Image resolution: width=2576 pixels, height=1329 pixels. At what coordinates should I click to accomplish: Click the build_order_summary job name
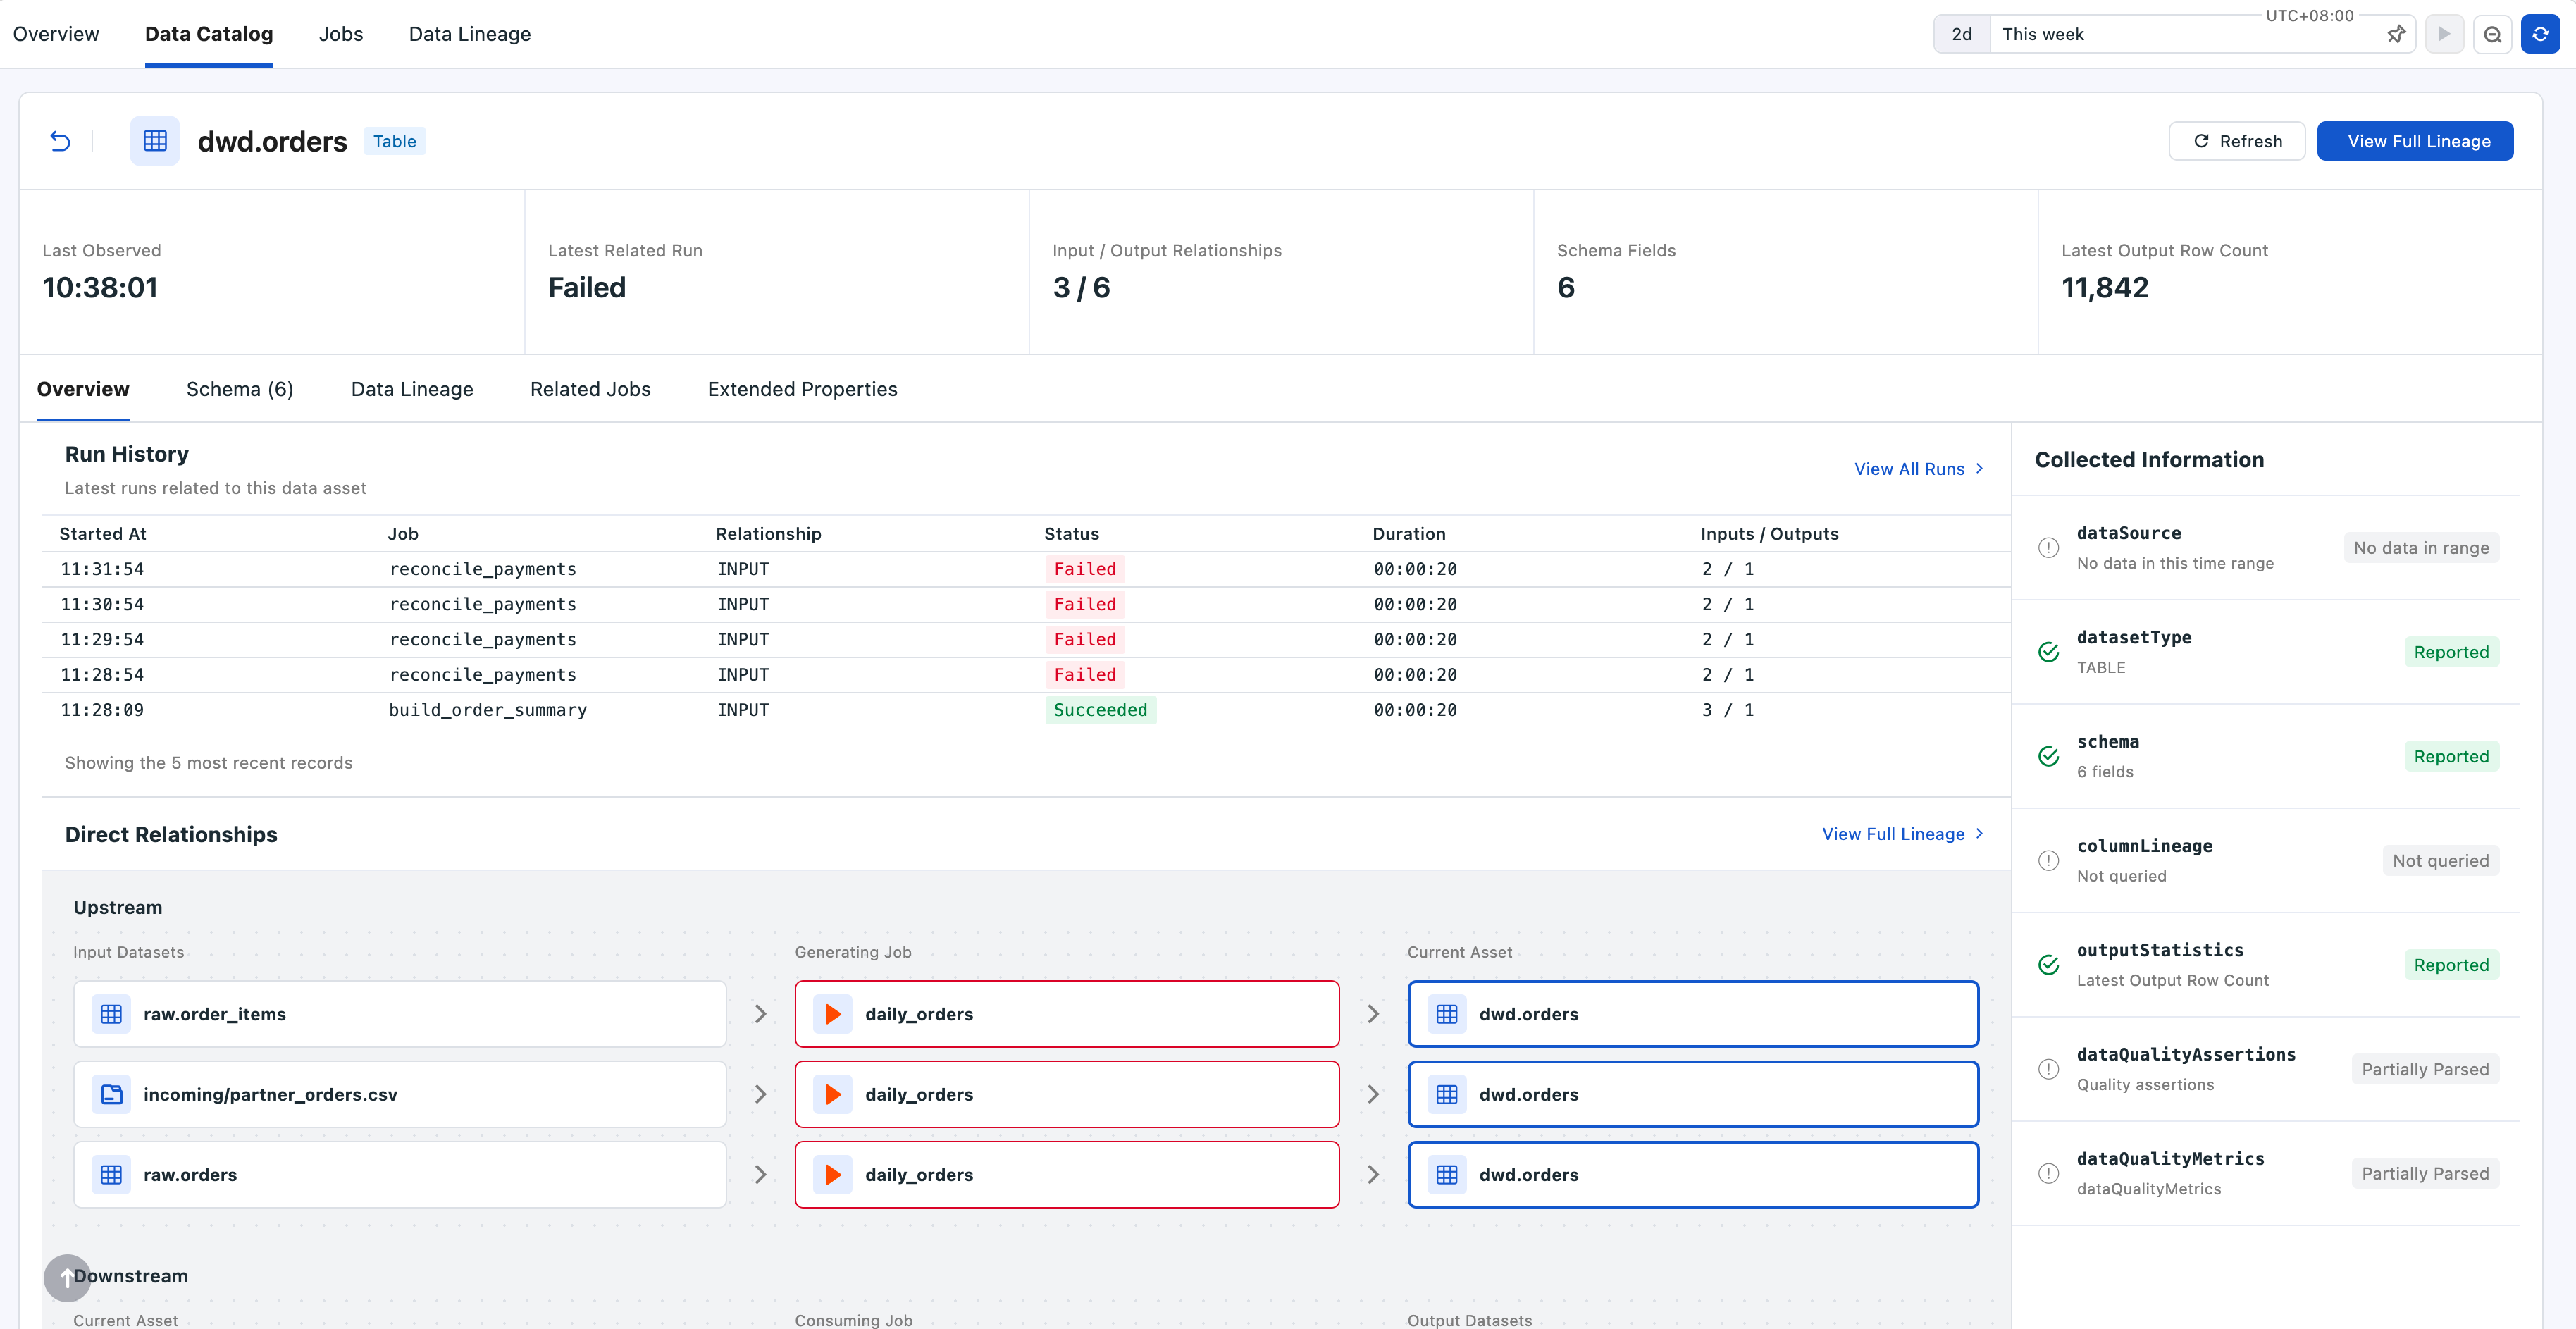(x=488, y=710)
